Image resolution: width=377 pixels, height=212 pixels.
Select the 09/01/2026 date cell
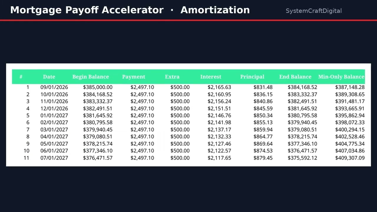[x=54, y=87]
